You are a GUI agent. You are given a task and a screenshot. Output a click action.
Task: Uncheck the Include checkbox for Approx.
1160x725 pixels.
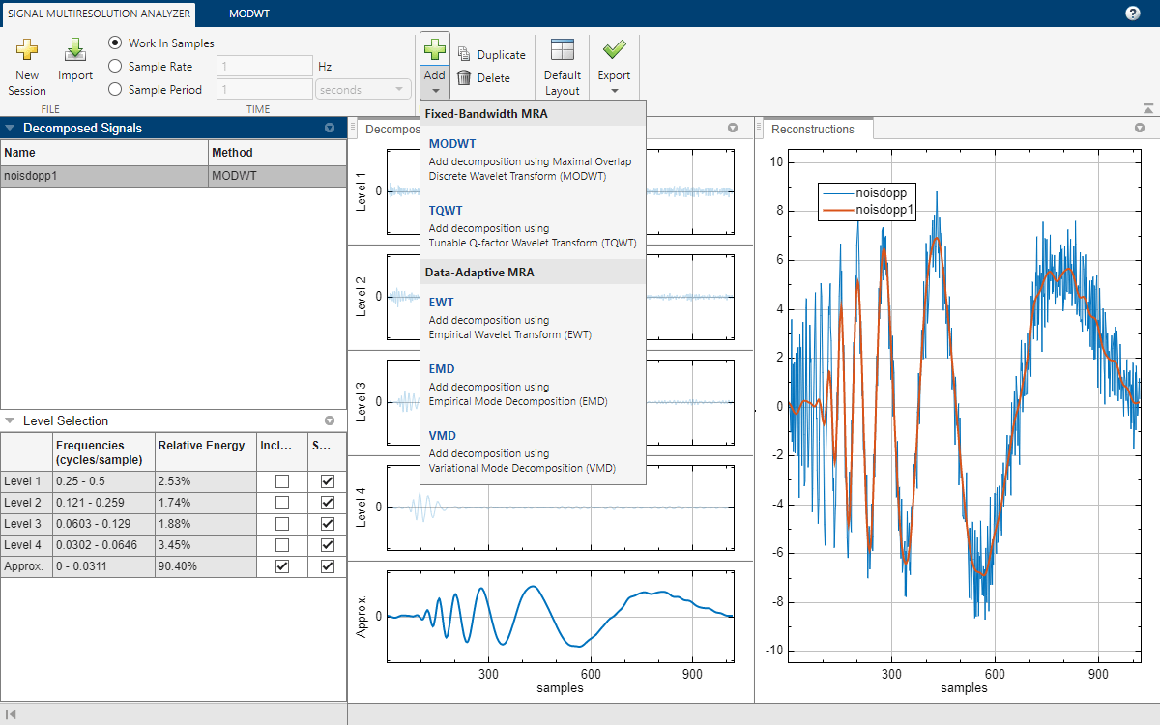coord(282,566)
